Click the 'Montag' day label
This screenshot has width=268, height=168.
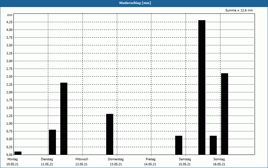pyautogui.click(x=12, y=159)
